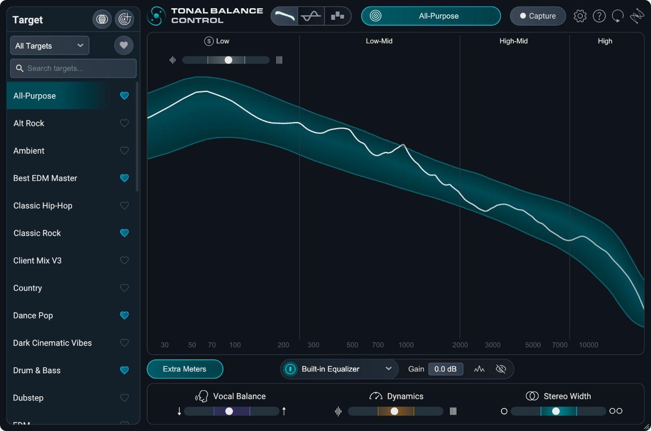Click the target globe icon in Target panel
The width and height of the screenshot is (651, 431).
(x=102, y=19)
